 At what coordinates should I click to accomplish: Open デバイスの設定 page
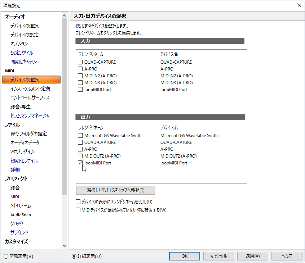pos(25,35)
